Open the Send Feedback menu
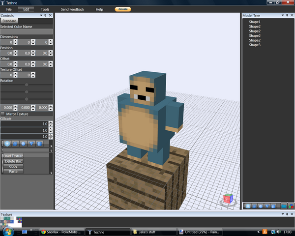Image resolution: width=295 pixels, height=236 pixels. (72, 9)
